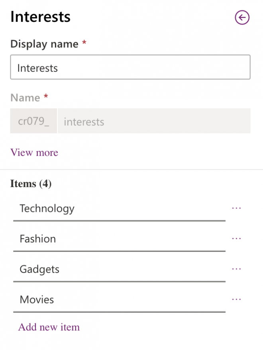Click the Interests panel title
263x350 pixels.
40,17
